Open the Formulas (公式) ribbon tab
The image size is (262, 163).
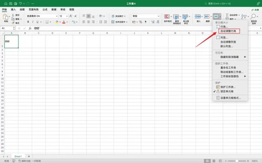(x=45, y=10)
